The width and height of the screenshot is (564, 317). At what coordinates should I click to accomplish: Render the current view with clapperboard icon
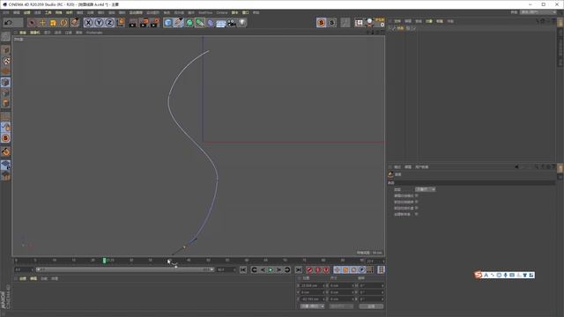133,23
